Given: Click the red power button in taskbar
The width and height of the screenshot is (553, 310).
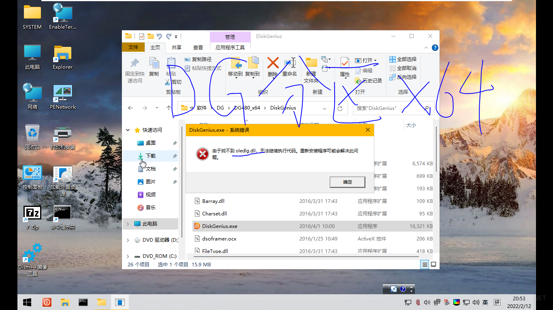Looking at the screenshot, I should [x=47, y=302].
